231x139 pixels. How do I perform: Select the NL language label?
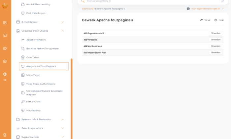click(x=5, y=80)
